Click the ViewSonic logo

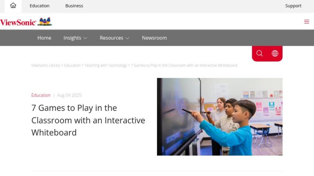26,22
